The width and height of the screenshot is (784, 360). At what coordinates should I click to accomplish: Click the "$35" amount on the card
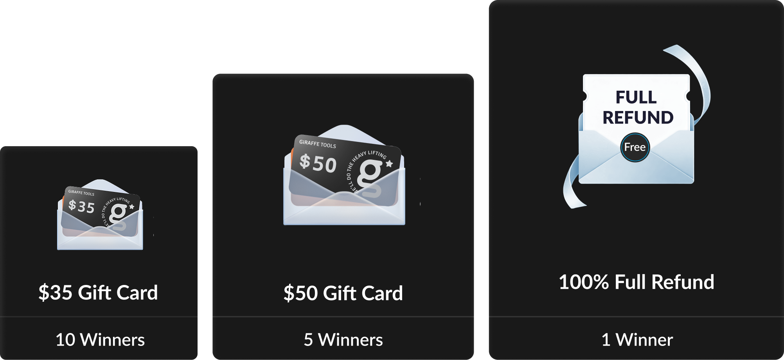(x=81, y=206)
